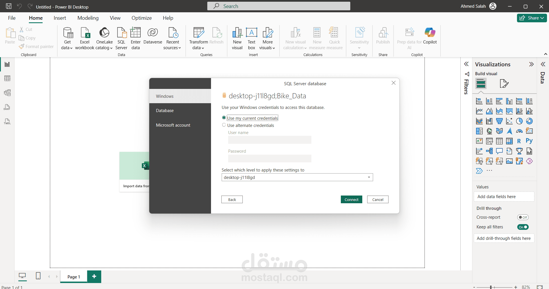Select the Python visual icon
549x289 pixels.
point(529,141)
